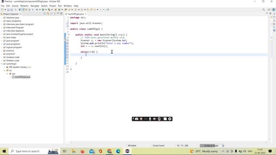This screenshot has height=155, width=276.
Task: Minimize the Project Explorer panel
Action: (58, 13)
